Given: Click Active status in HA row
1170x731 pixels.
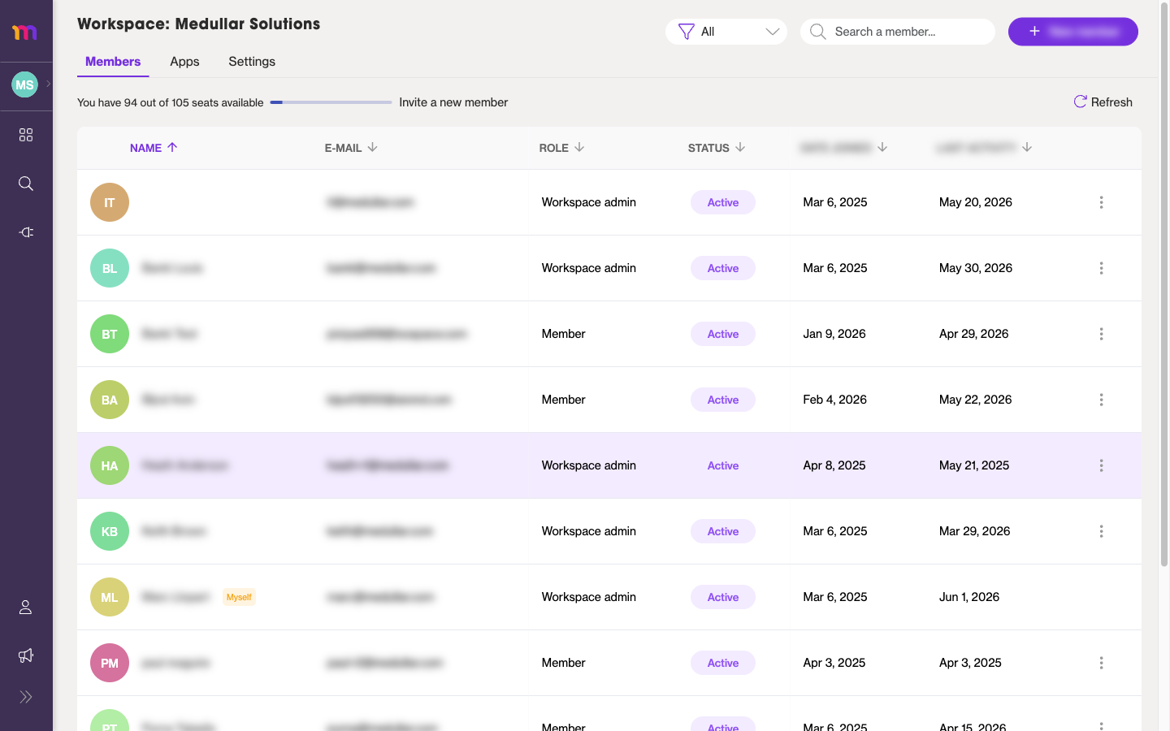Looking at the screenshot, I should coord(723,465).
